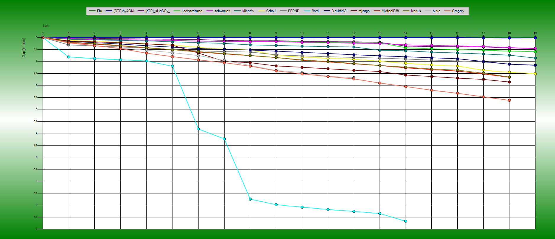The width and height of the screenshot is (555, 239).
Task: Click the lap 10 axis label
Action: click(302, 33)
